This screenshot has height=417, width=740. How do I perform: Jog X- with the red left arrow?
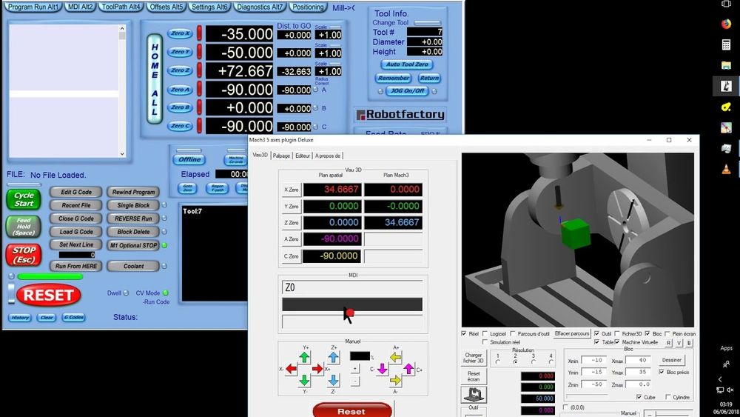(291, 369)
